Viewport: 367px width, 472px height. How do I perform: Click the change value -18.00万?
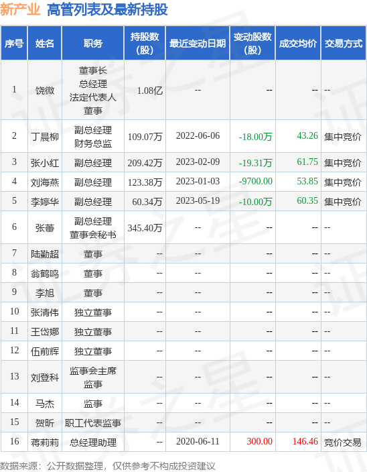click(255, 137)
